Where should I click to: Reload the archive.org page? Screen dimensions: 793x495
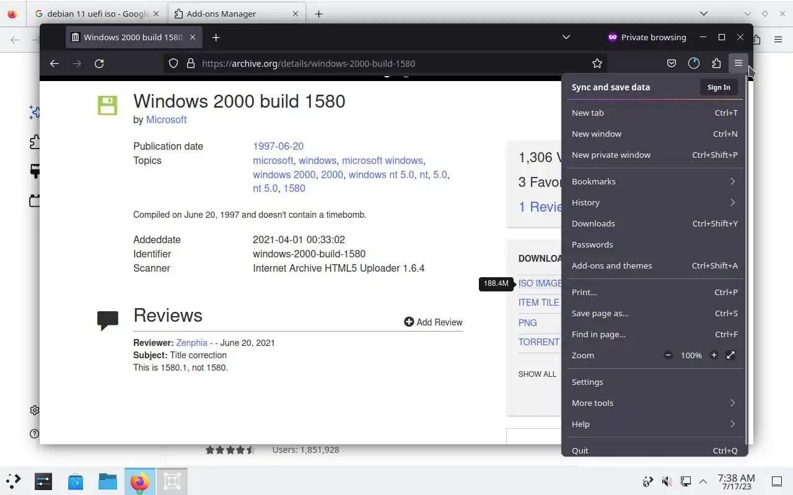point(99,63)
